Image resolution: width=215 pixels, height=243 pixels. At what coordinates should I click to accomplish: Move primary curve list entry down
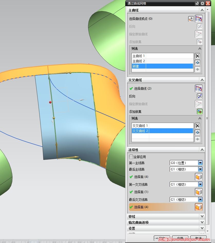click(x=198, y=69)
